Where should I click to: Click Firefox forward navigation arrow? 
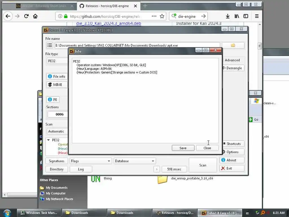coord(17,16)
